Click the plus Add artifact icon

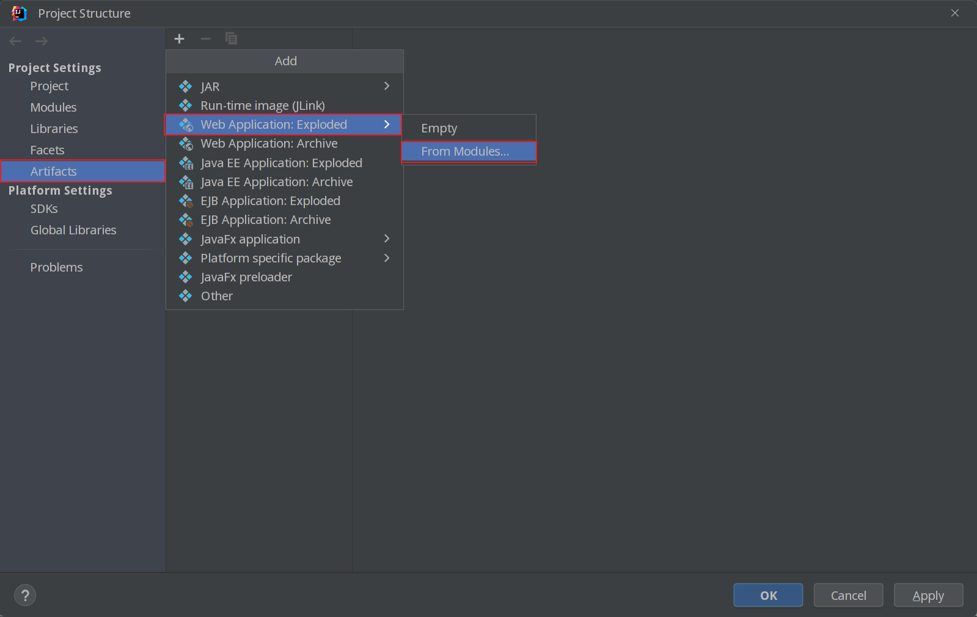(x=179, y=39)
